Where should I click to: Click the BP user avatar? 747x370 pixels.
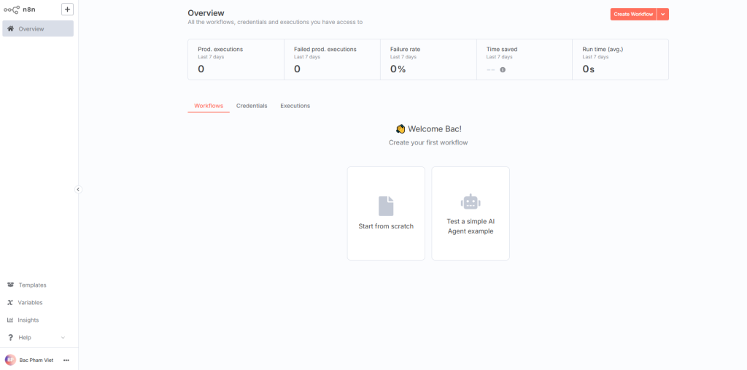coord(10,360)
